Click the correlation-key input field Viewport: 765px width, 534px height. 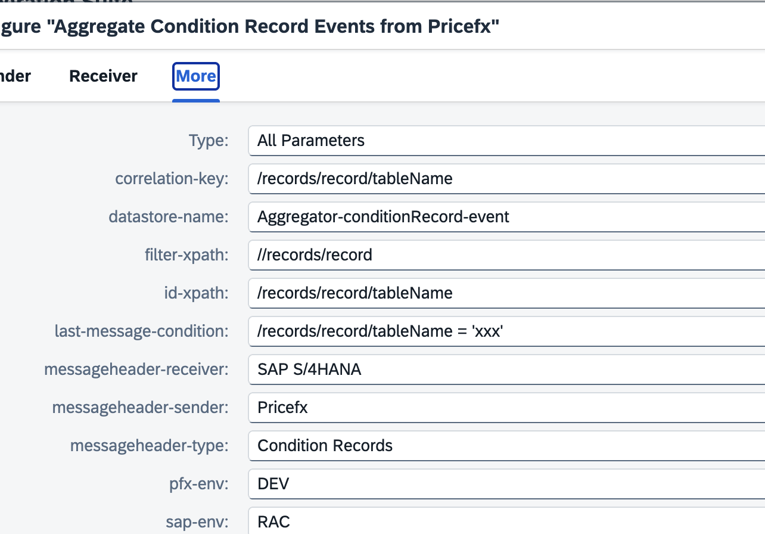tap(506, 179)
